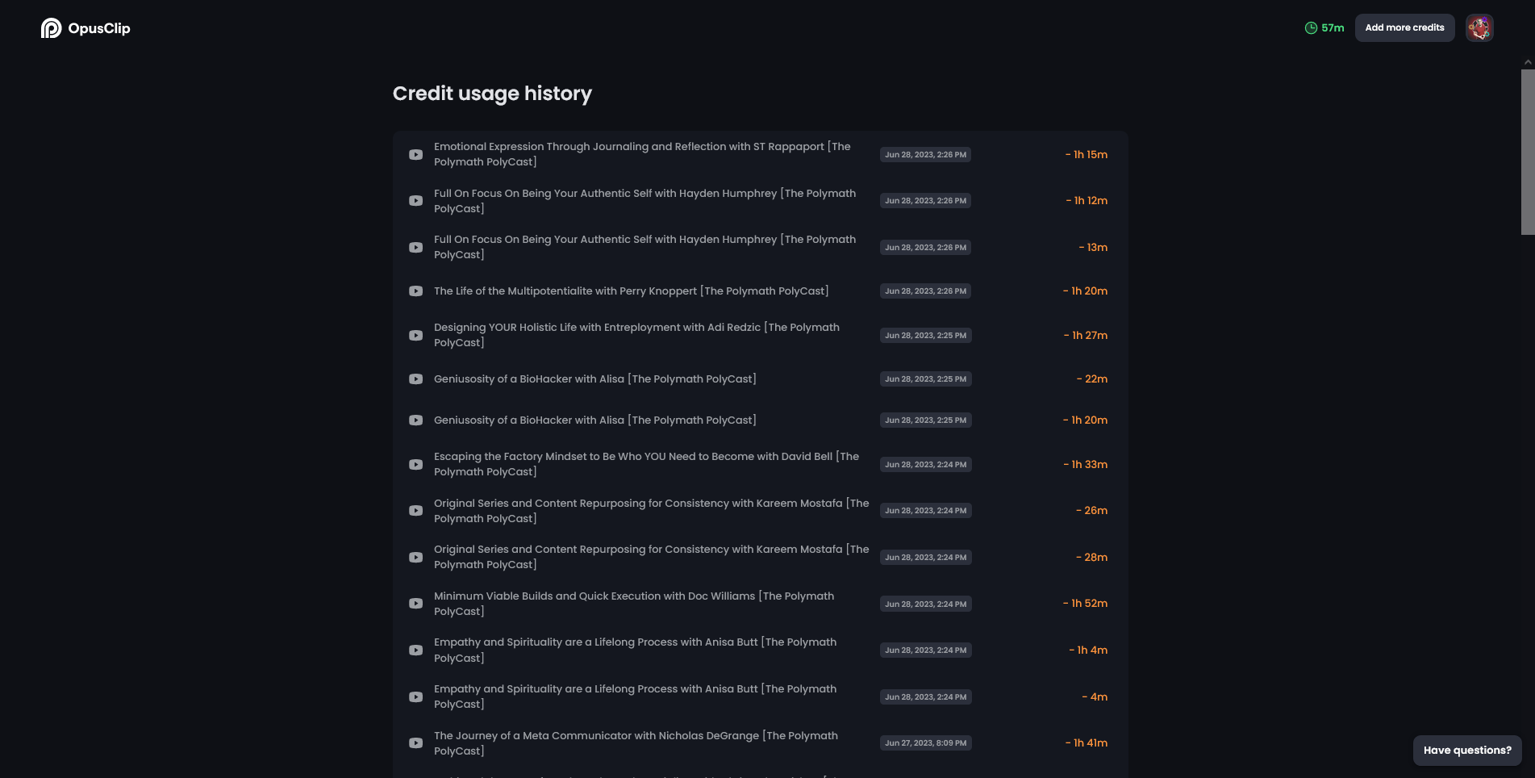Viewport: 1535px width, 778px height.
Task: Open Emotional Expression Through Journaling entry title
Action: pos(641,154)
